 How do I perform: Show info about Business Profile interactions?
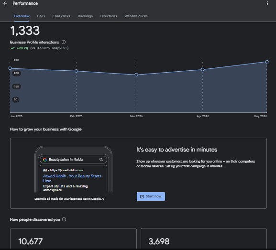point(64,42)
